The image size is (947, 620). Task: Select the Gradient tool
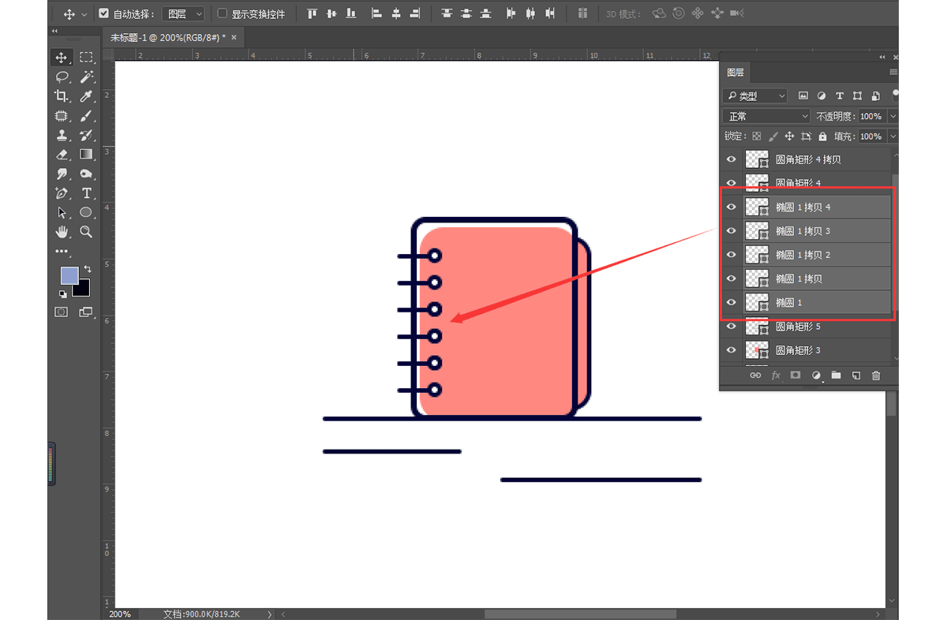pos(86,155)
